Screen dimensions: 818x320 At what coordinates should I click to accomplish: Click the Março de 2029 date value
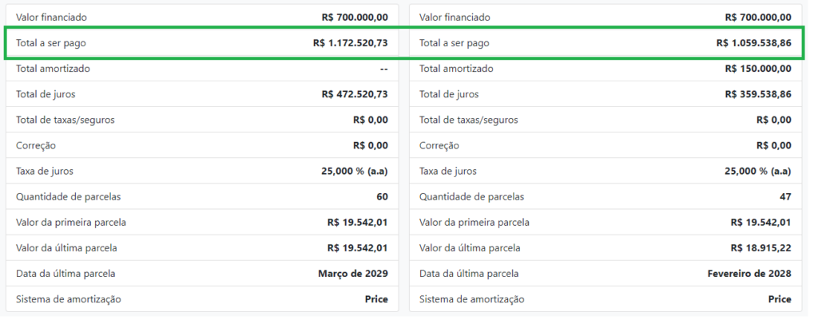[x=353, y=274]
